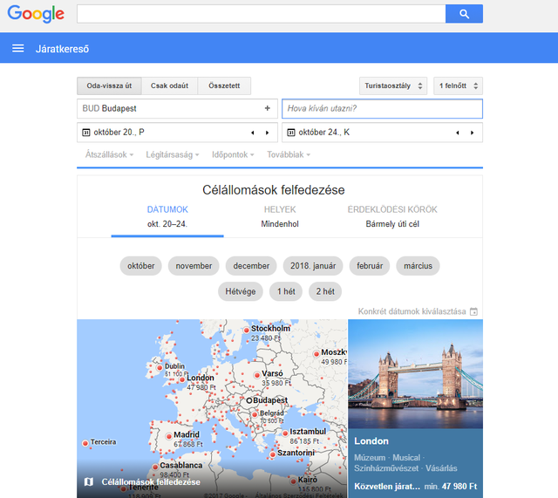The width and height of the screenshot is (558, 498).
Task: Click the október 20., P departure date field
Action: point(177,133)
